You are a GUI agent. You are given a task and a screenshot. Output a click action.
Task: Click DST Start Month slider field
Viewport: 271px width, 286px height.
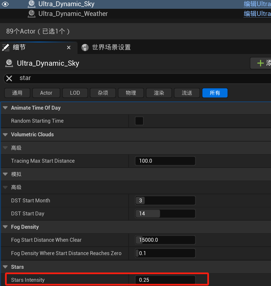point(165,200)
